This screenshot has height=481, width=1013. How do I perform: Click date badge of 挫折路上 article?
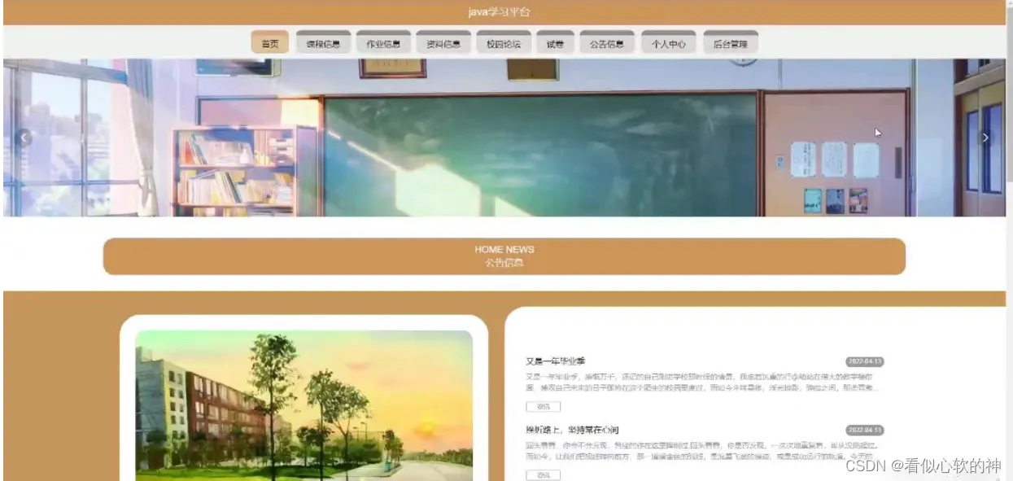click(864, 430)
